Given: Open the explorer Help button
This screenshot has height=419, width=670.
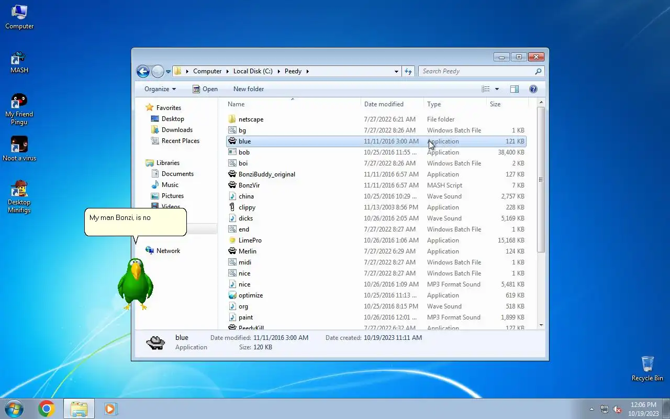Looking at the screenshot, I should [x=533, y=89].
